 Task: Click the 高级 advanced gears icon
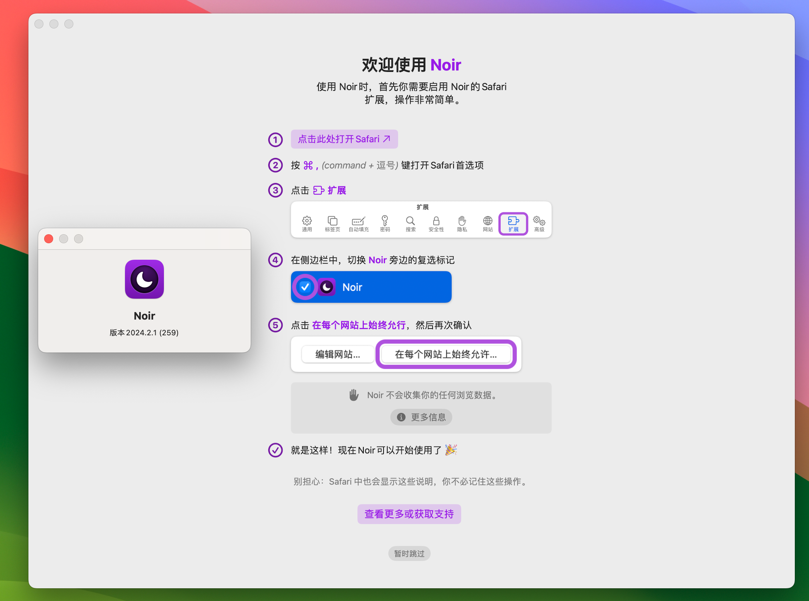[x=539, y=220]
